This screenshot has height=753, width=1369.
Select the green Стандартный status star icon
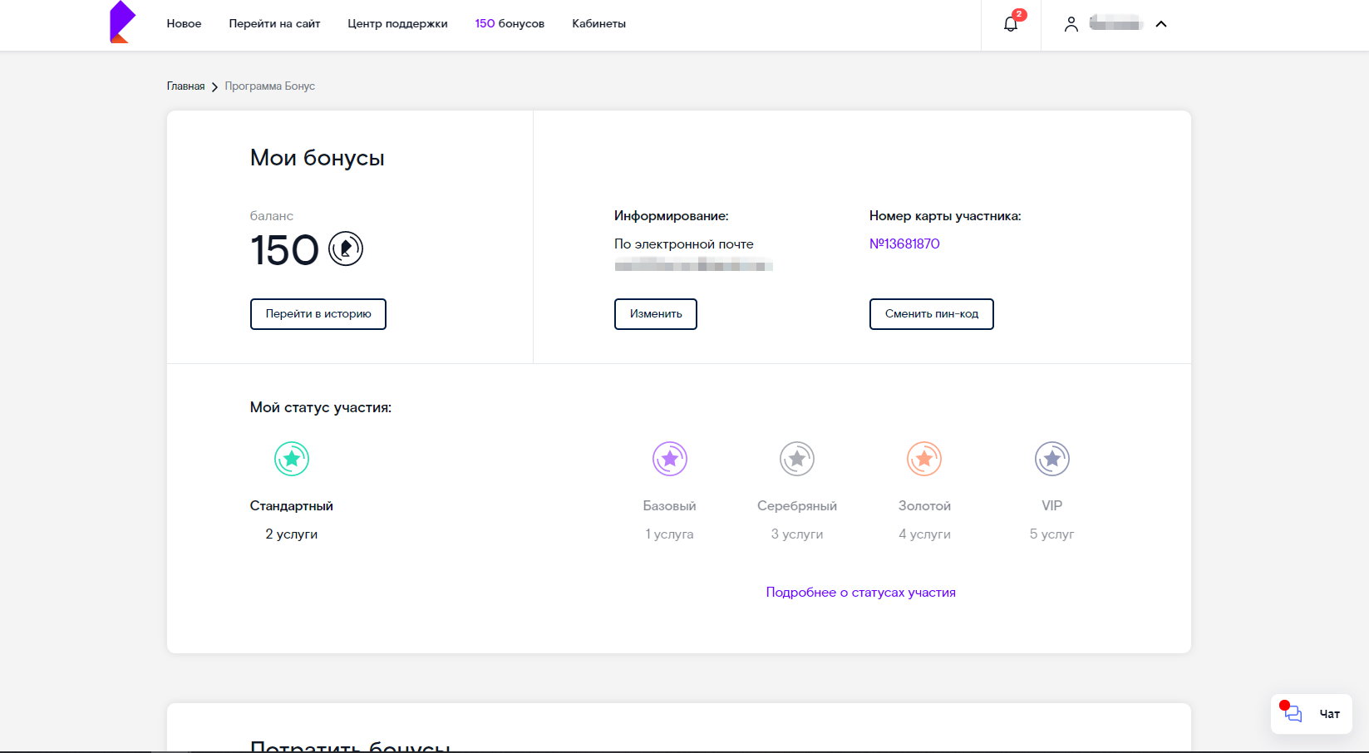coord(291,458)
